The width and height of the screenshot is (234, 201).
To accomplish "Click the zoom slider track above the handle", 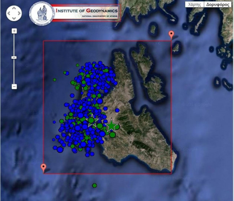I will pos(14,44).
